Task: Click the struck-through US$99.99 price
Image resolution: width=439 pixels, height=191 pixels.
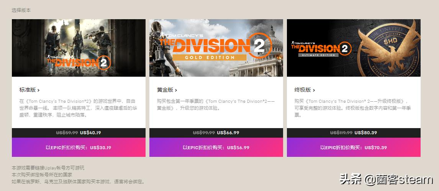Action: [x=204, y=133]
